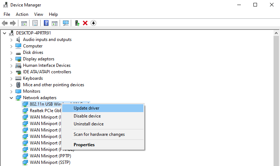
Task: Open the Action menu
Action: click(x=22, y=14)
